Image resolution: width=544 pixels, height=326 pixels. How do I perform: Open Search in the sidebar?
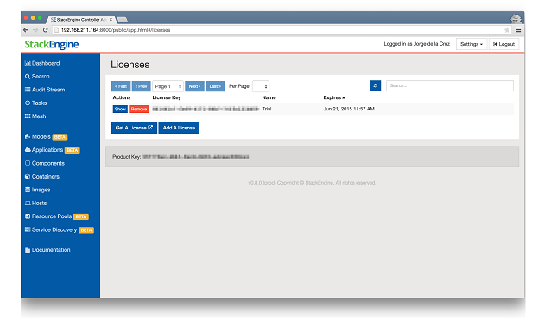(37, 77)
